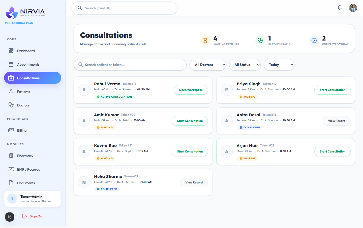Open the Today date filter dropdown

pyautogui.click(x=279, y=65)
